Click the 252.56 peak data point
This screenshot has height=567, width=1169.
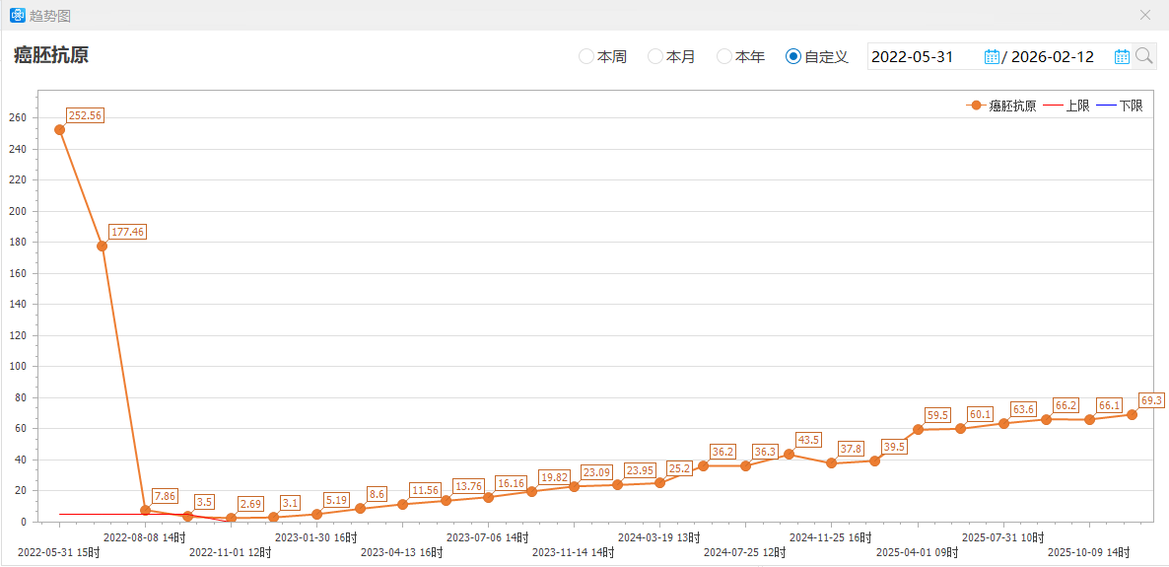tap(59, 129)
